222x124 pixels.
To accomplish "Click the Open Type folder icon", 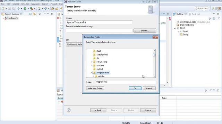I will pyautogui.click(x=53, y=9).
